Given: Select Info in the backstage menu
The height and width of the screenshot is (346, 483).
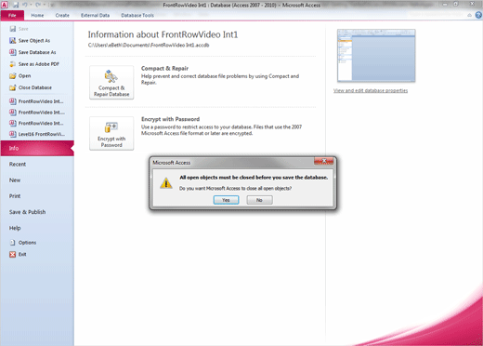Looking at the screenshot, I should pyautogui.click(x=37, y=148).
